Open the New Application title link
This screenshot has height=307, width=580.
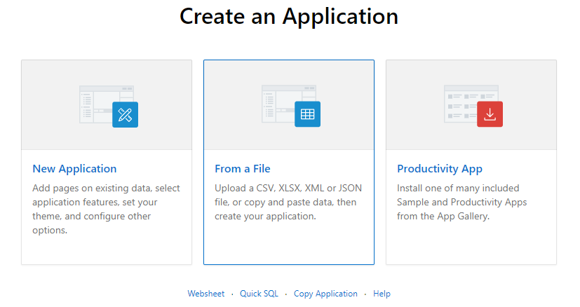click(74, 169)
